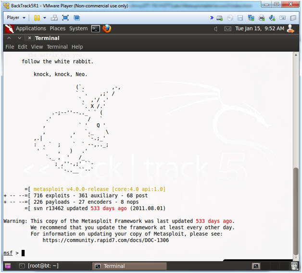Viewport: 302px width, 273px height.
Task: Click the printer device icon
Action: click(261, 18)
